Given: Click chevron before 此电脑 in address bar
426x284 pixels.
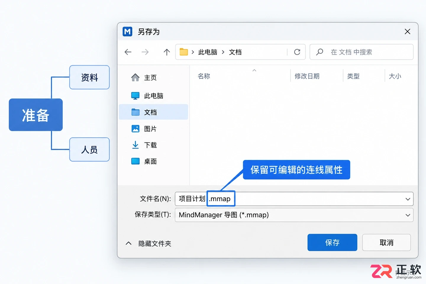Looking at the screenshot, I should tap(193, 52).
